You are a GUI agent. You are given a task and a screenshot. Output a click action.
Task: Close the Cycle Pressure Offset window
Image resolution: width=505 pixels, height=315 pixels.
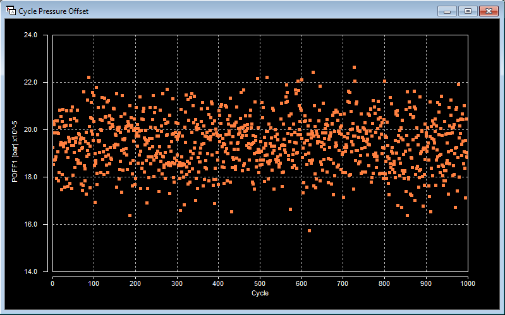point(489,11)
